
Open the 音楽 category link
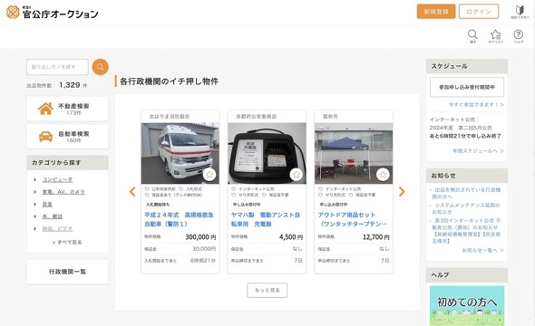pyautogui.click(x=47, y=204)
